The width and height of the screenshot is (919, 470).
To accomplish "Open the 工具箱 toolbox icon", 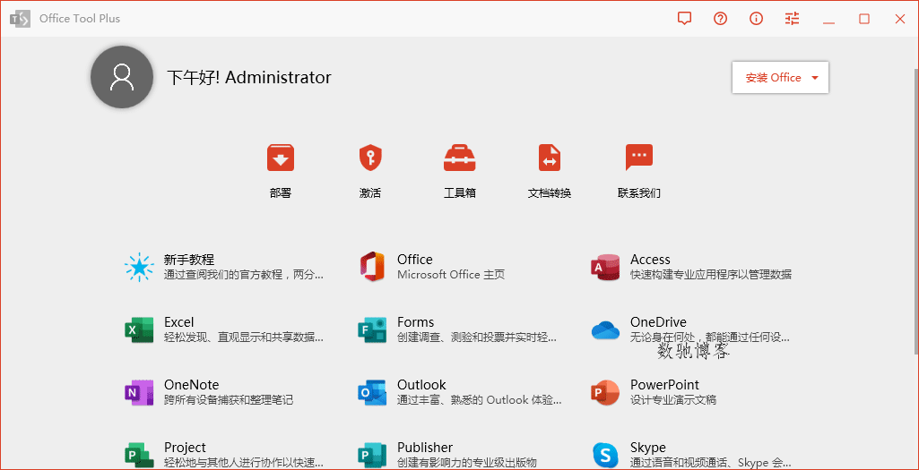I will (459, 158).
